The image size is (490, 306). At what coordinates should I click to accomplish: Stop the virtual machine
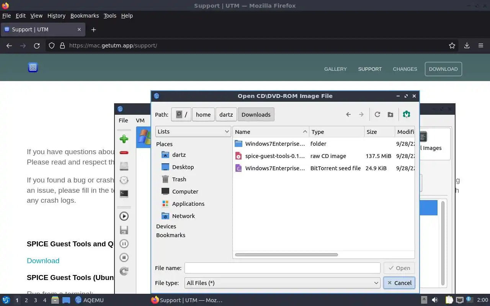124,257
